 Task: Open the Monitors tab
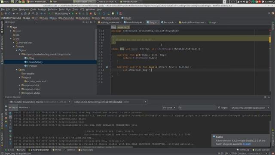(24, 107)
